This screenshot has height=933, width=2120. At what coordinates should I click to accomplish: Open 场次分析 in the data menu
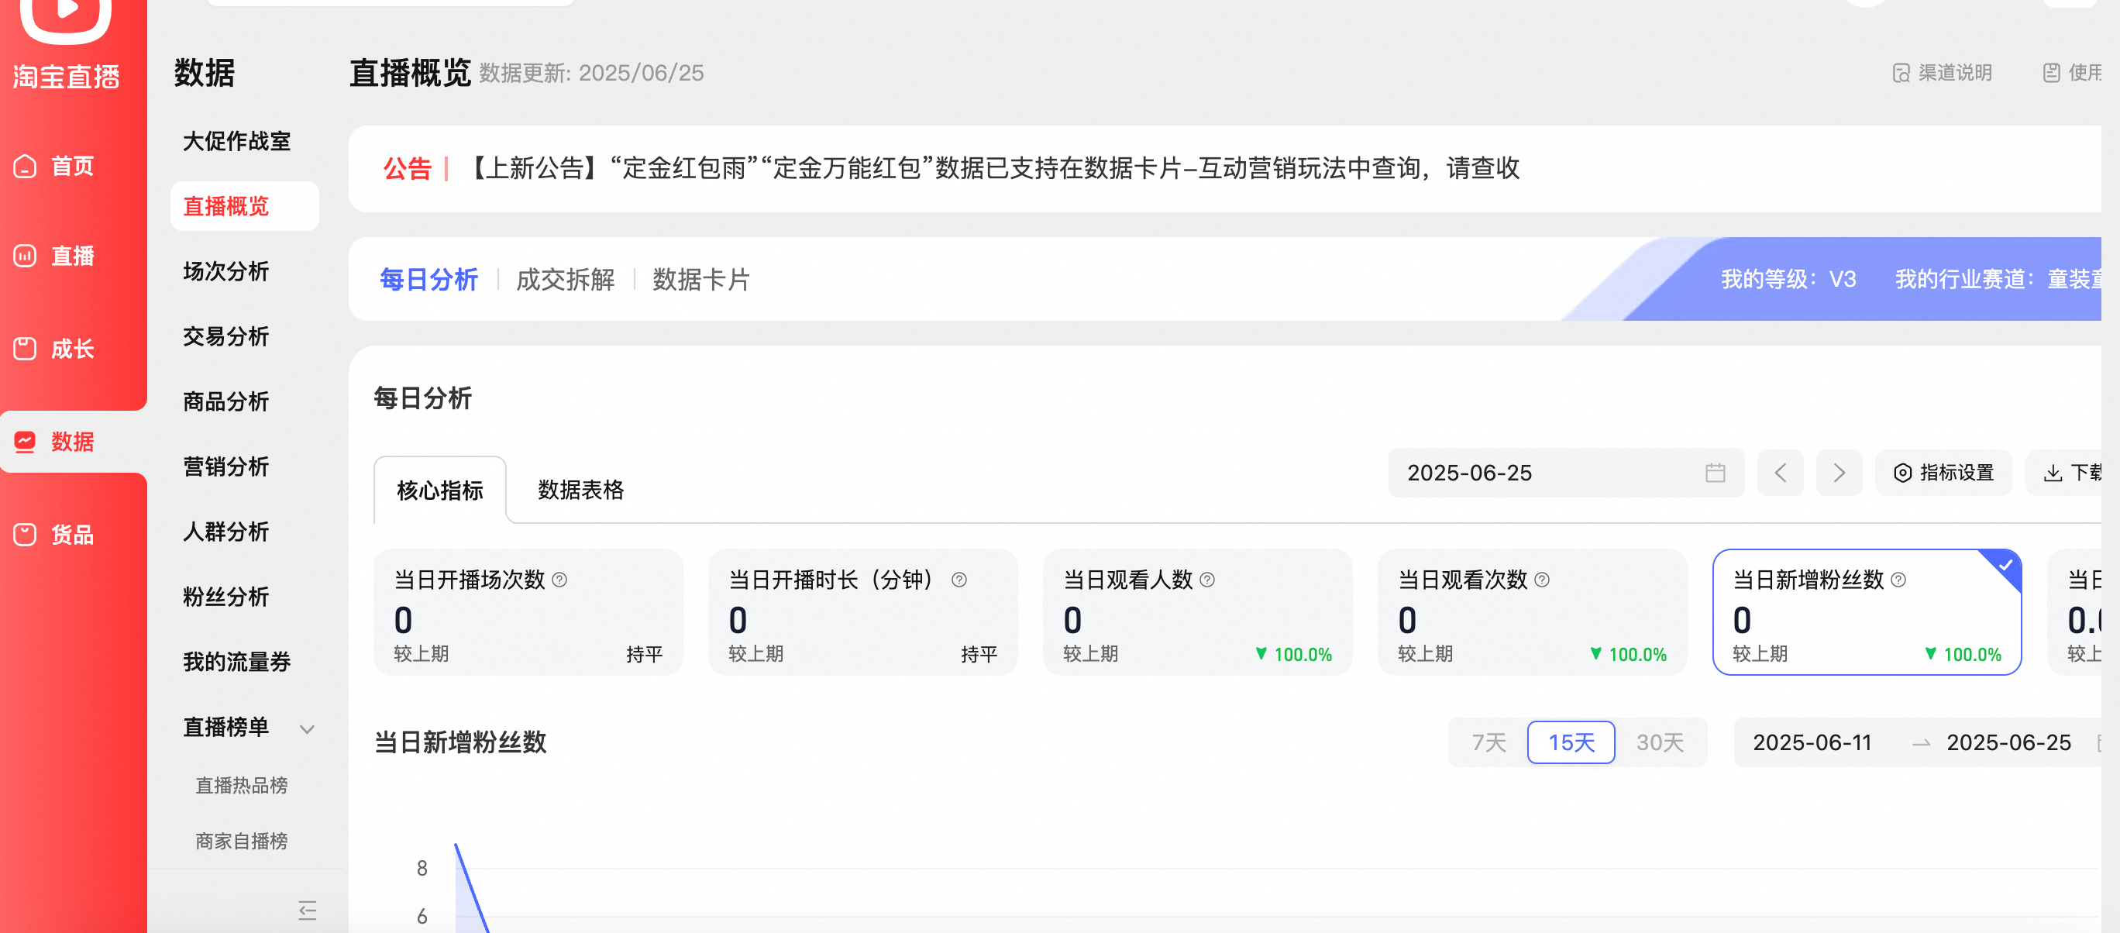(x=226, y=271)
